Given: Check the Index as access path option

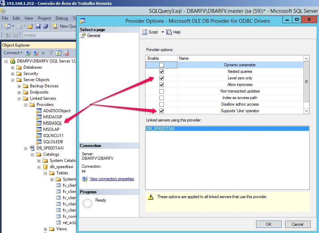Looking at the screenshot, I should 161,98.
